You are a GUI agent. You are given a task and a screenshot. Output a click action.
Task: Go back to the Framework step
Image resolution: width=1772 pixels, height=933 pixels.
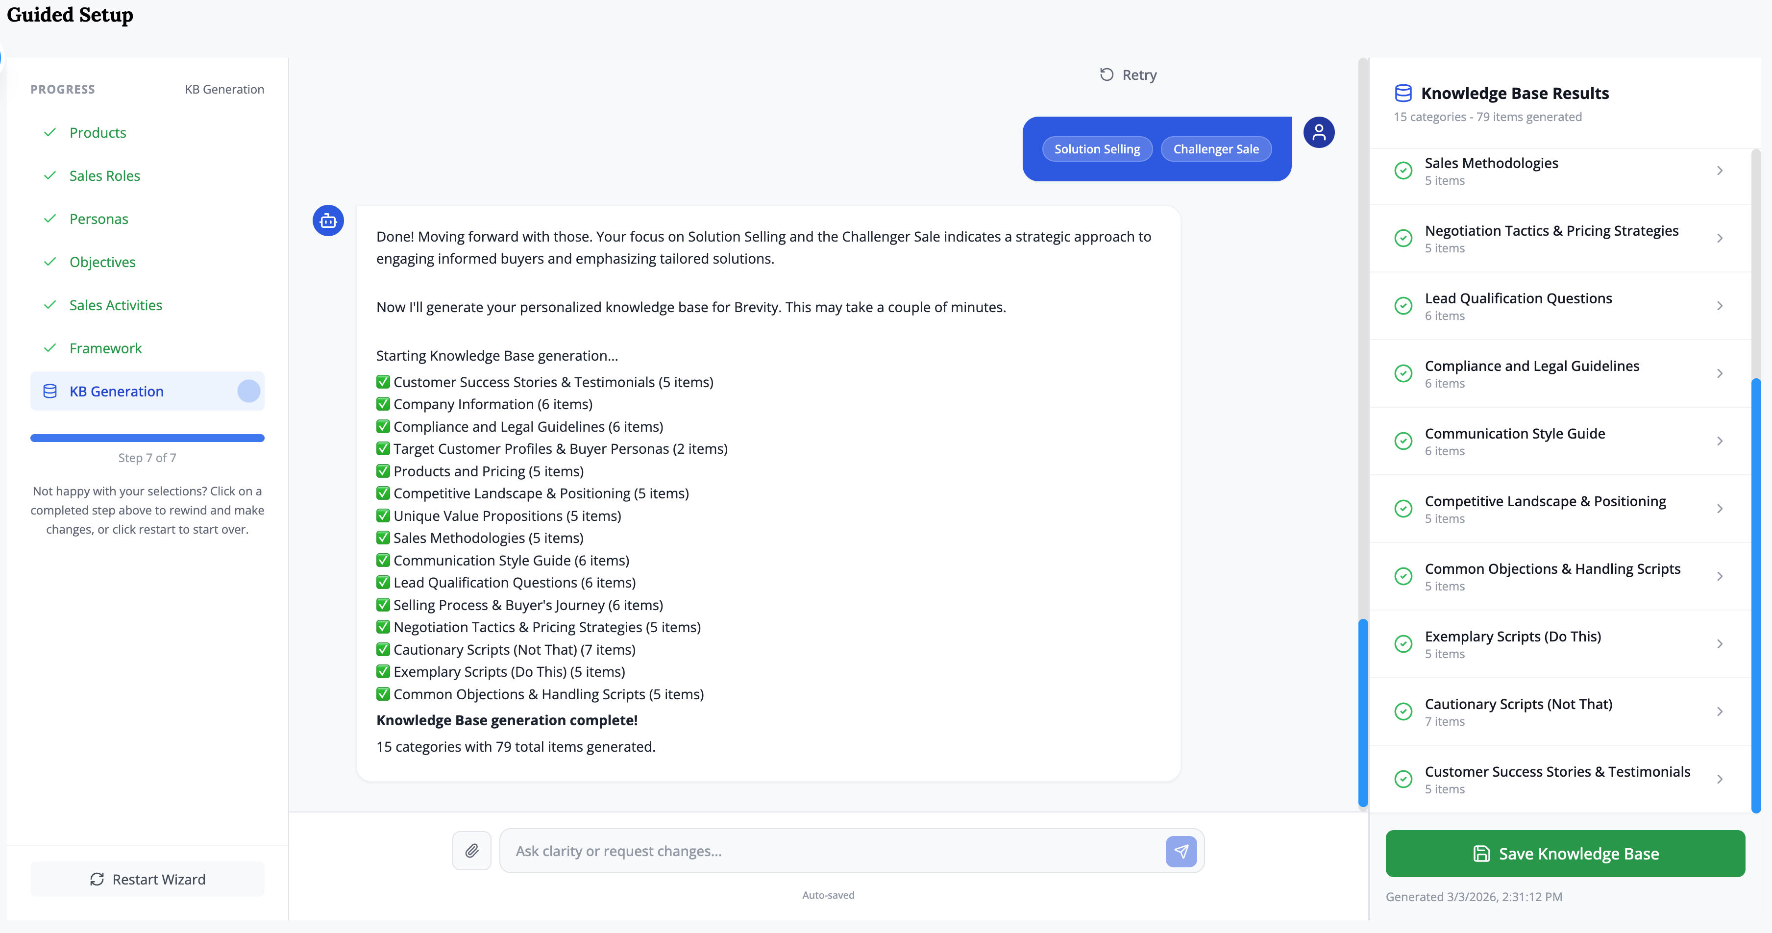[x=105, y=348]
